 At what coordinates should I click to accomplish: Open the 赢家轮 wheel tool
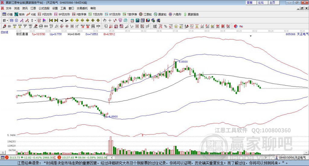click(160, 14)
